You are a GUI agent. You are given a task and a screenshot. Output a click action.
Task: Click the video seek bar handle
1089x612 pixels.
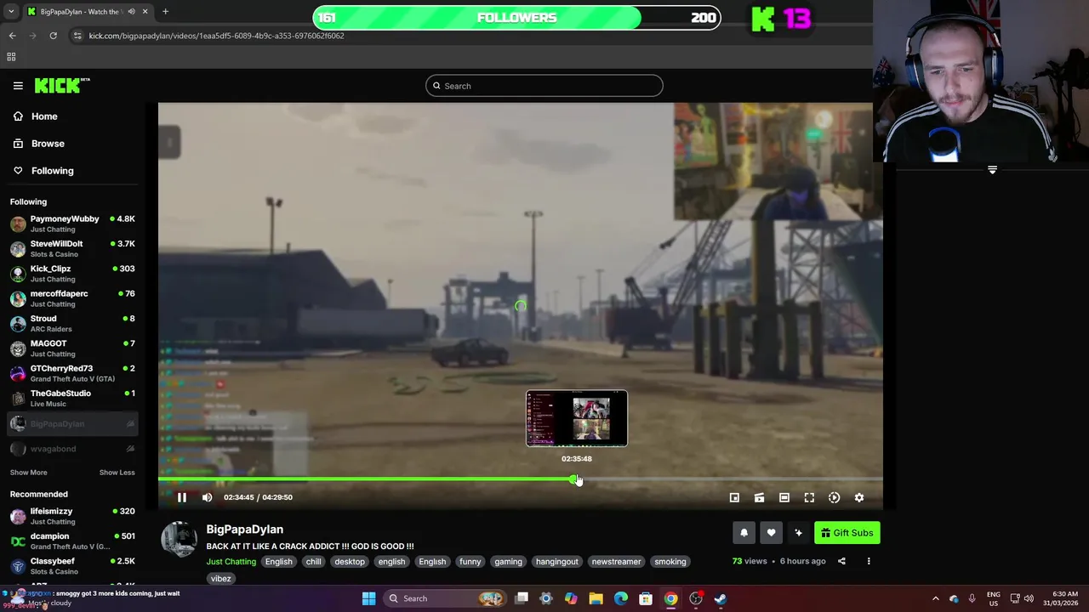click(x=574, y=479)
